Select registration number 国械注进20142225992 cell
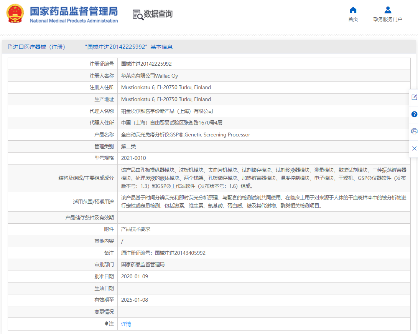 [x=264, y=64]
